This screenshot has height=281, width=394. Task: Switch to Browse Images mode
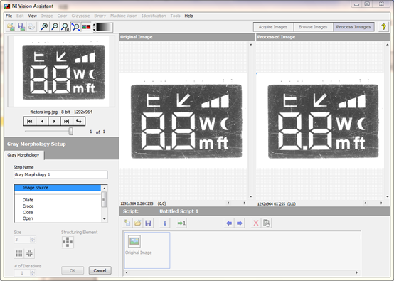(313, 27)
